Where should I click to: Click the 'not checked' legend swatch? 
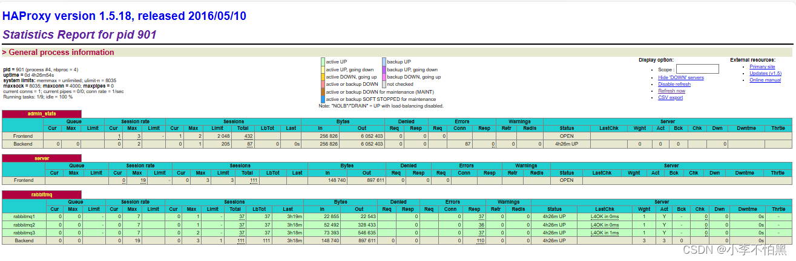point(384,84)
